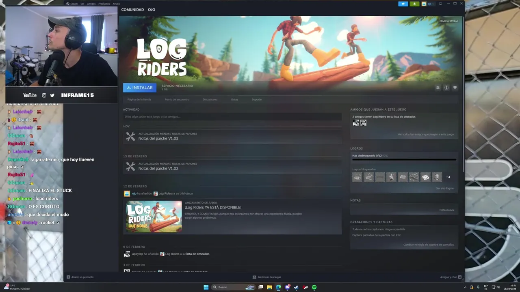This screenshot has width=520, height=292.
Task: Open File Explorer from taskbar
Action: 269,287
